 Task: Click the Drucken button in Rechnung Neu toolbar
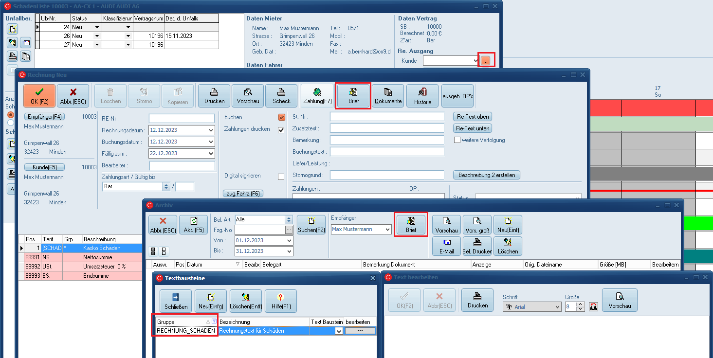(x=214, y=96)
